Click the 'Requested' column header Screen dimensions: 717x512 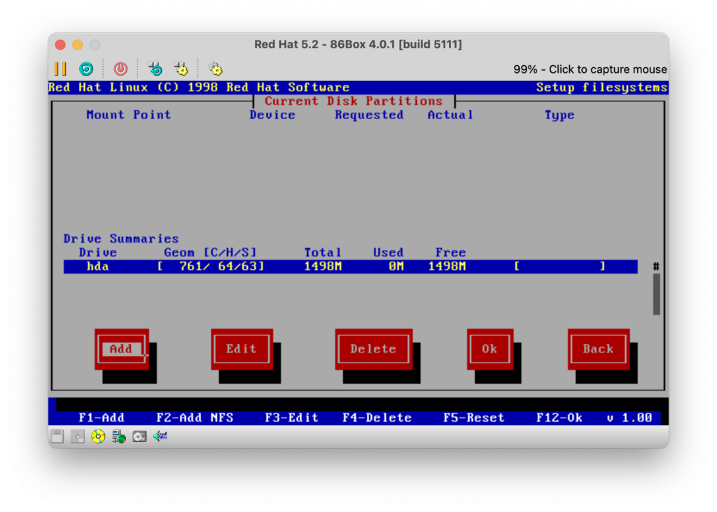[x=369, y=115]
